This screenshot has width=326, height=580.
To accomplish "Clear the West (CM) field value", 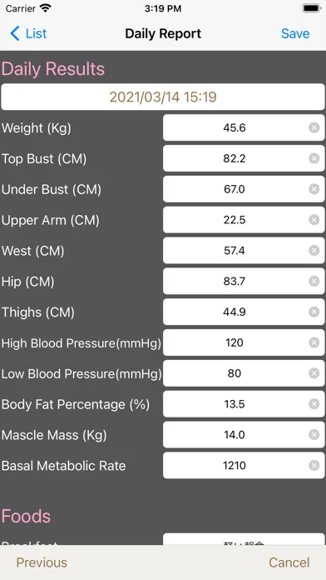I will pyautogui.click(x=314, y=251).
